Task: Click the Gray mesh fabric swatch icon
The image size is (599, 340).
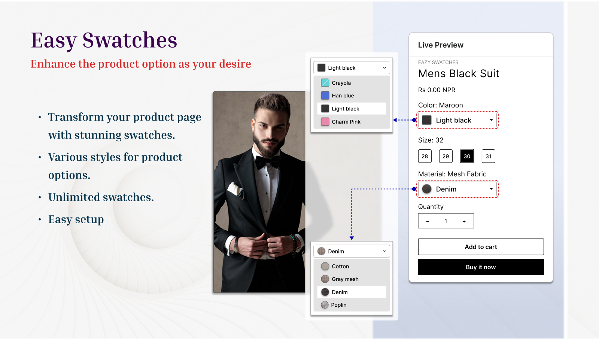Action: click(325, 279)
